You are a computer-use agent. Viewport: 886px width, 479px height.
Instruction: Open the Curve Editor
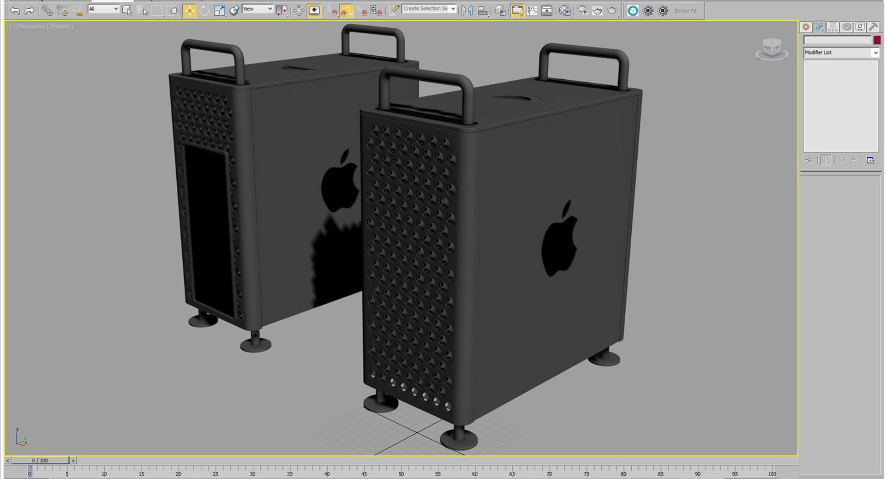tap(532, 10)
